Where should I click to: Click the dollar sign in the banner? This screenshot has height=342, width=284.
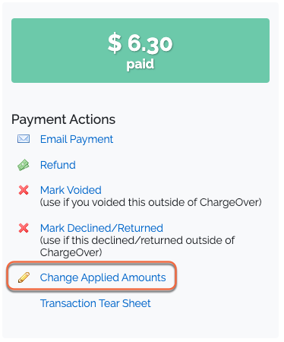click(115, 43)
